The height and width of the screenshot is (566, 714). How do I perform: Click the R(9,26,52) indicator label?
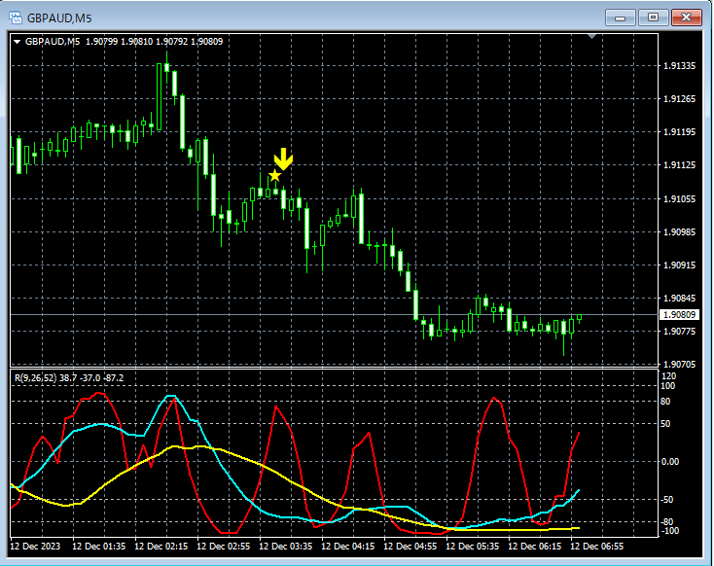point(35,378)
